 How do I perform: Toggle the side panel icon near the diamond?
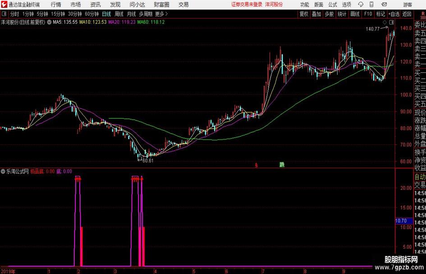391,22
